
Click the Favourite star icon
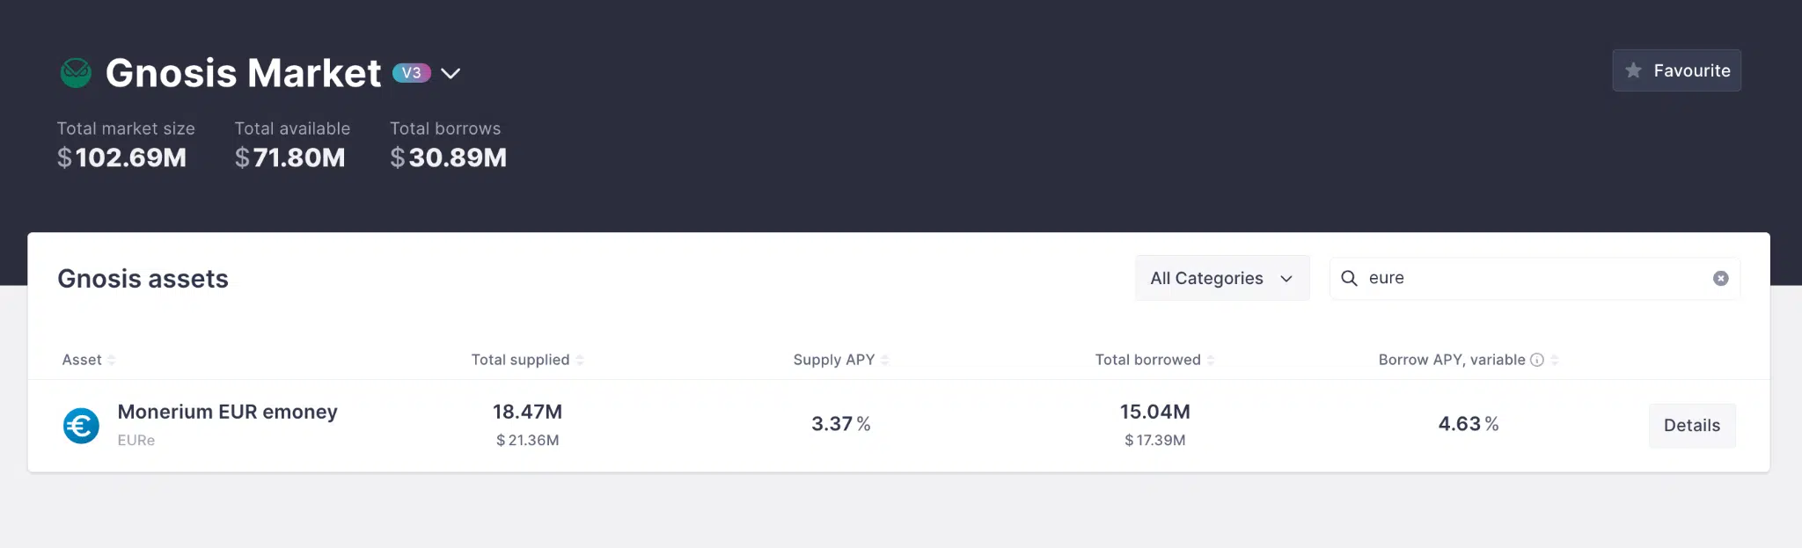[x=1634, y=70]
